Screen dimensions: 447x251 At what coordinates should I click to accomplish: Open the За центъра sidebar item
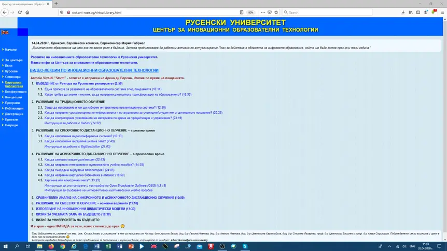[13, 60]
